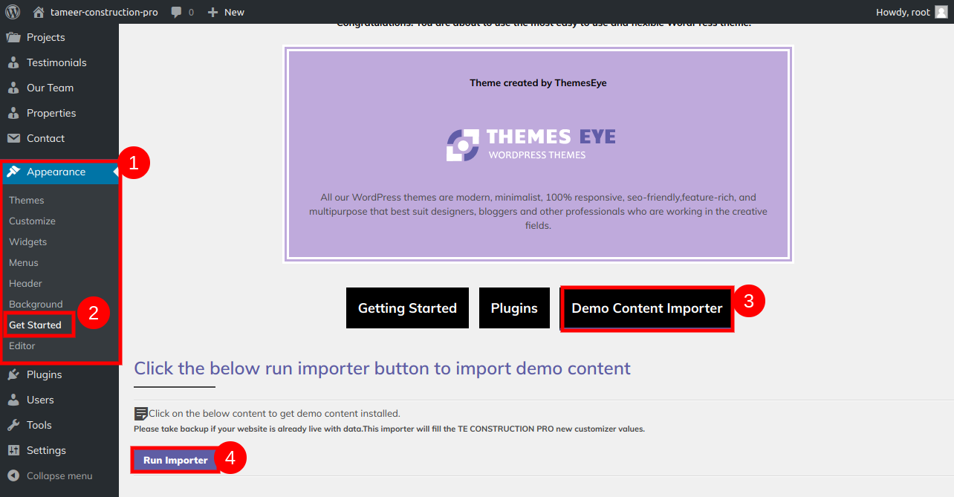
Task: Click the 'Theme created by ThemesEye' text
Action: (x=538, y=83)
